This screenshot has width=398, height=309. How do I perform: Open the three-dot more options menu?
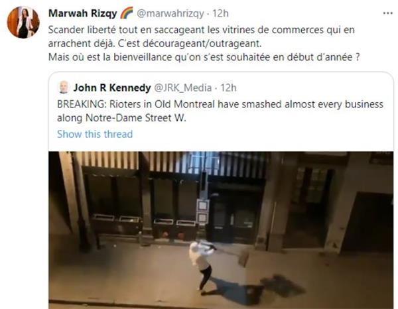pos(387,13)
